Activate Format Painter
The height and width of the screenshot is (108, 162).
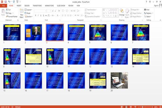point(12,17)
